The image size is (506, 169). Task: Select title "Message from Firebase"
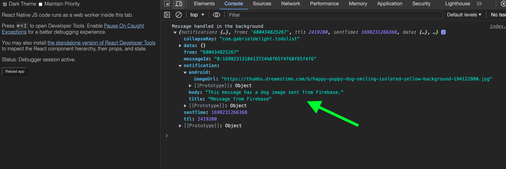point(240,99)
